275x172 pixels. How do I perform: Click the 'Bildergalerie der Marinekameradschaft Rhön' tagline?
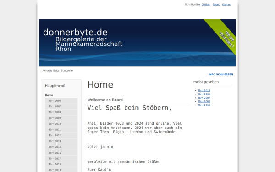point(89,44)
